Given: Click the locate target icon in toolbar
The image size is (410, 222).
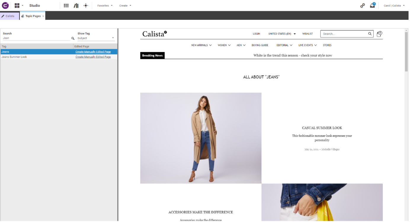Looking at the screenshot, I should coord(86,6).
